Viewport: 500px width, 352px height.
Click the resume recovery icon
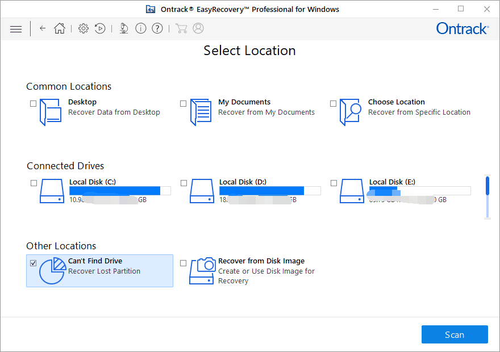pos(100,28)
